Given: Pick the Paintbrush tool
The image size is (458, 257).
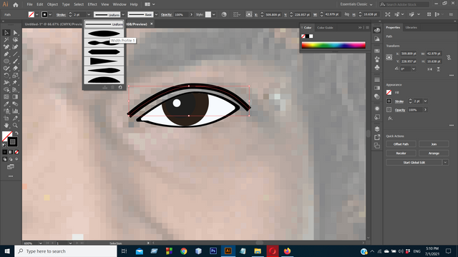Looking at the screenshot, I should [15, 61].
